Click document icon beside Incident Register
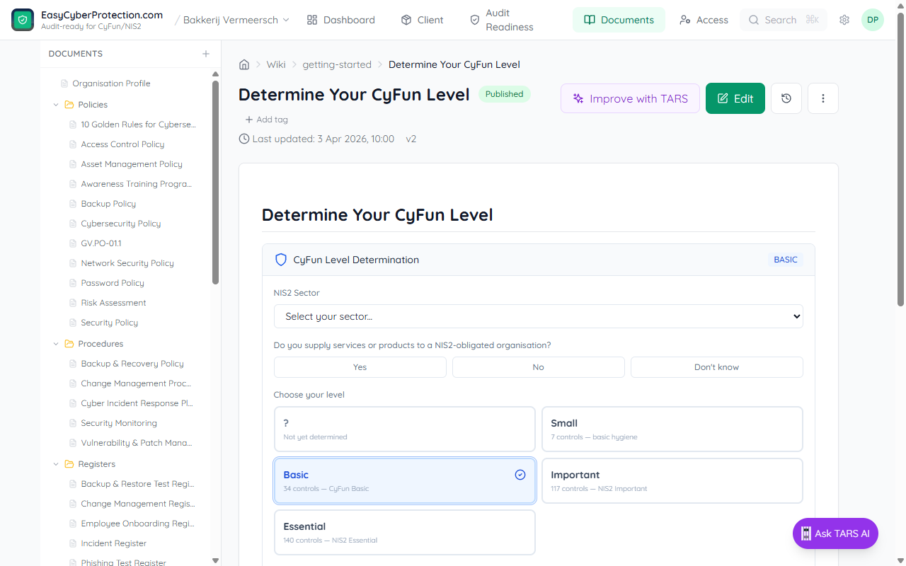This screenshot has height=566, width=906. click(73, 543)
